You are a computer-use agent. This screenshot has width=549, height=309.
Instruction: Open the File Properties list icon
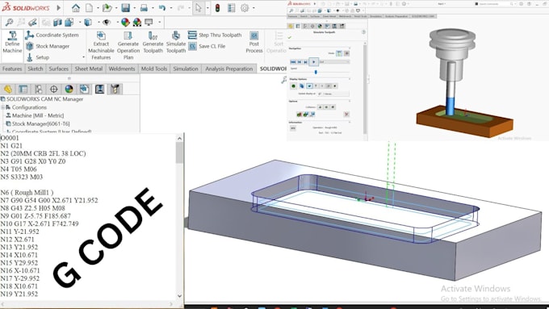[x=231, y=8]
